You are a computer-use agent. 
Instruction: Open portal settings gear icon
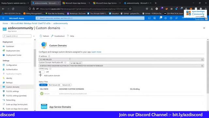coord(166,18)
